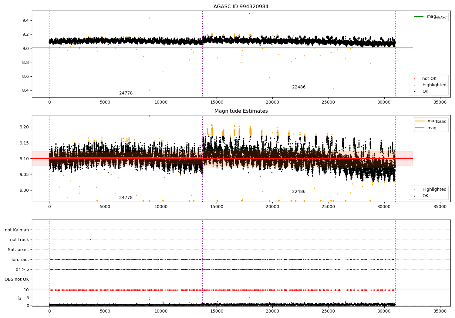Click "Highlighted" in the top plot legend
Image resolution: width=455 pixels, height=318 pixels.
(434, 85)
